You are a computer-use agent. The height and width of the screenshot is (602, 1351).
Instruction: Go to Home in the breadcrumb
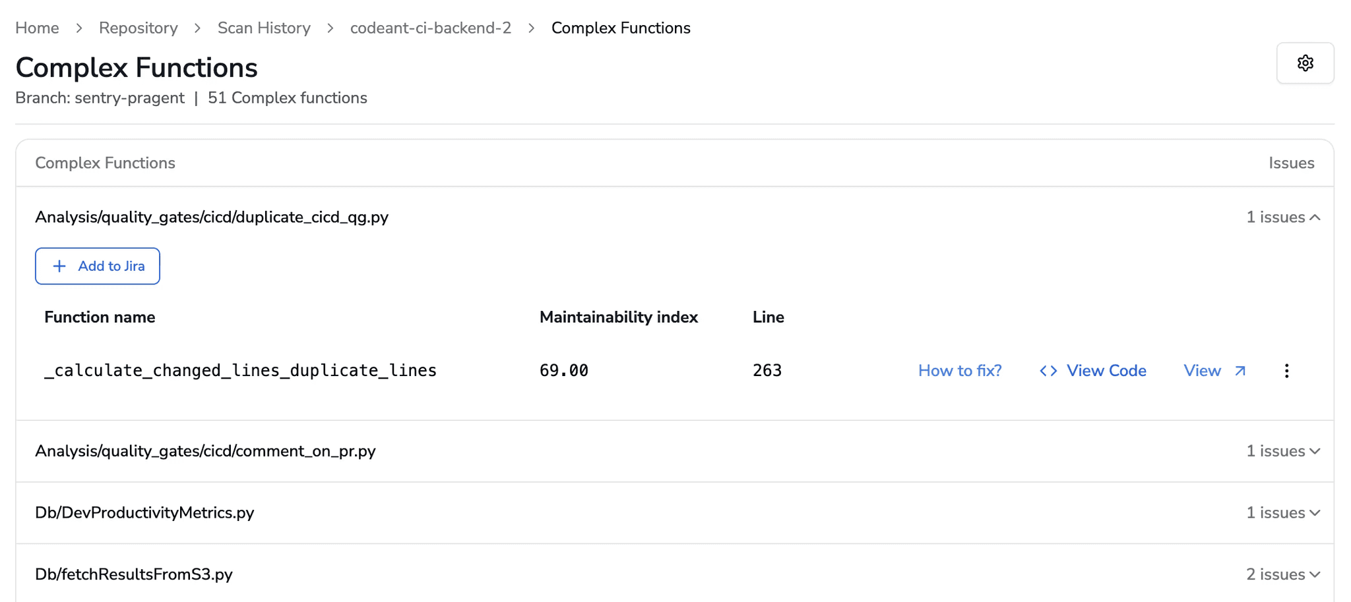(37, 28)
